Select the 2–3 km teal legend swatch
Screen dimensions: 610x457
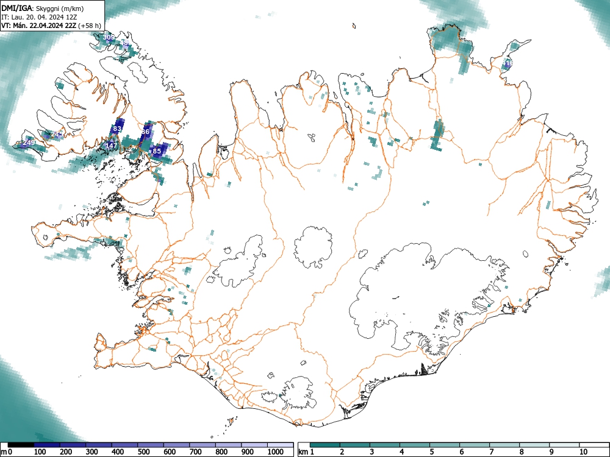pyautogui.click(x=355, y=445)
